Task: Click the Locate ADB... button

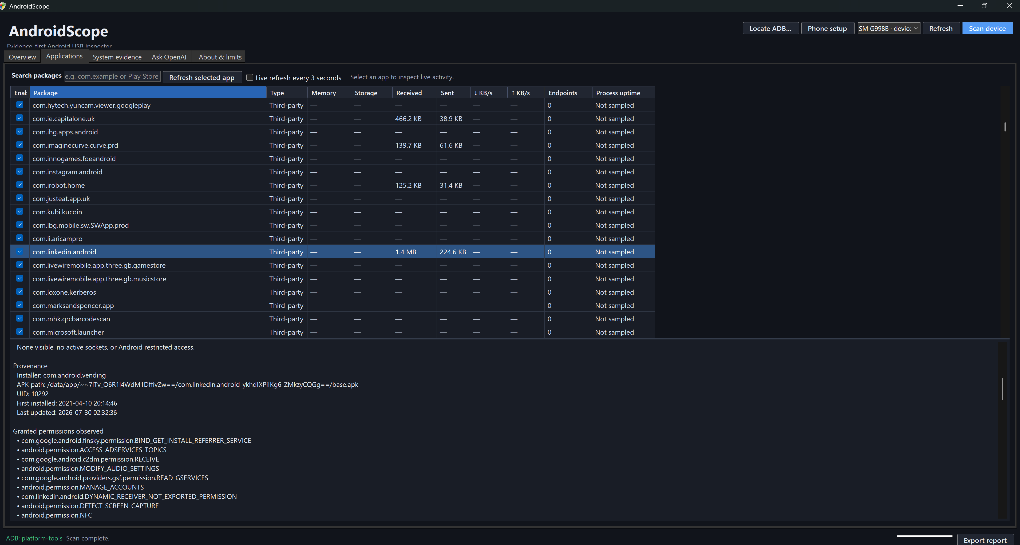Action: pos(770,29)
